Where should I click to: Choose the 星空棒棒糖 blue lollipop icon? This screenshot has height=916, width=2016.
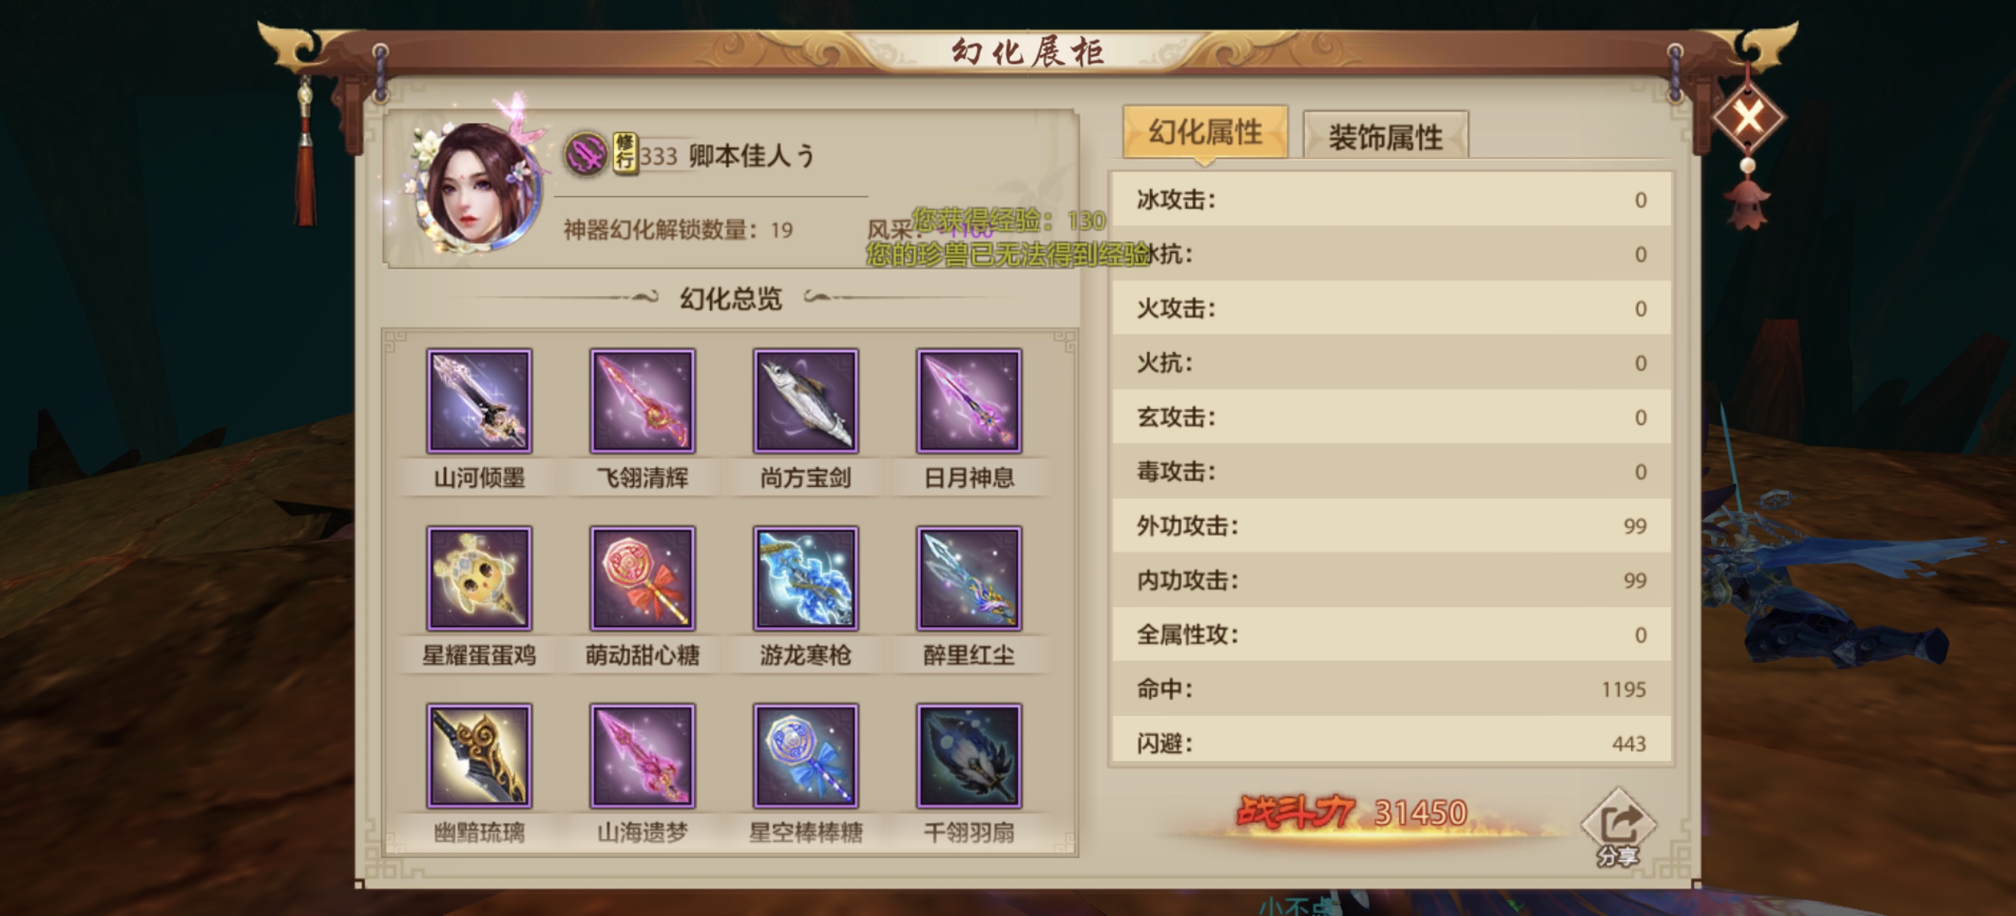tap(806, 756)
